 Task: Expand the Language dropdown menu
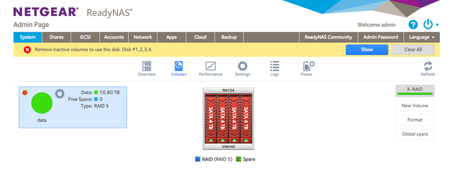(422, 37)
